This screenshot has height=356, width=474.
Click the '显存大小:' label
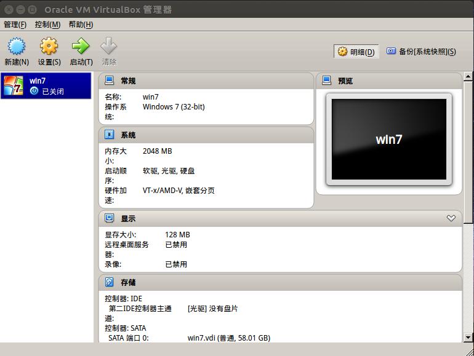120,235
